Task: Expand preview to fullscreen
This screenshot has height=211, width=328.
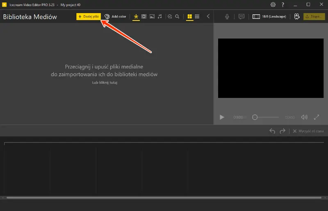Action: coord(317,117)
